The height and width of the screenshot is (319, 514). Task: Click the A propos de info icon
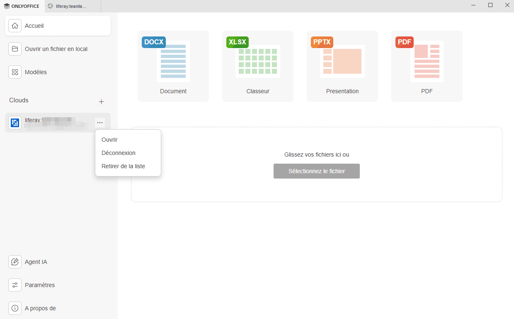point(15,308)
